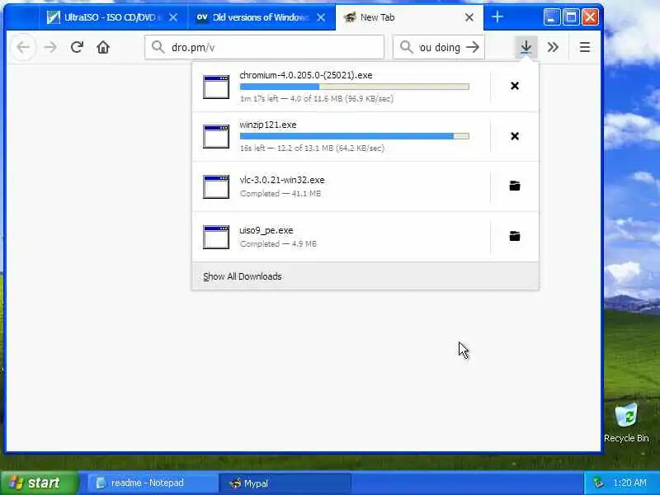Viewport: 660px width, 495px height.
Task: Open the hamburger application menu
Action: tap(585, 47)
